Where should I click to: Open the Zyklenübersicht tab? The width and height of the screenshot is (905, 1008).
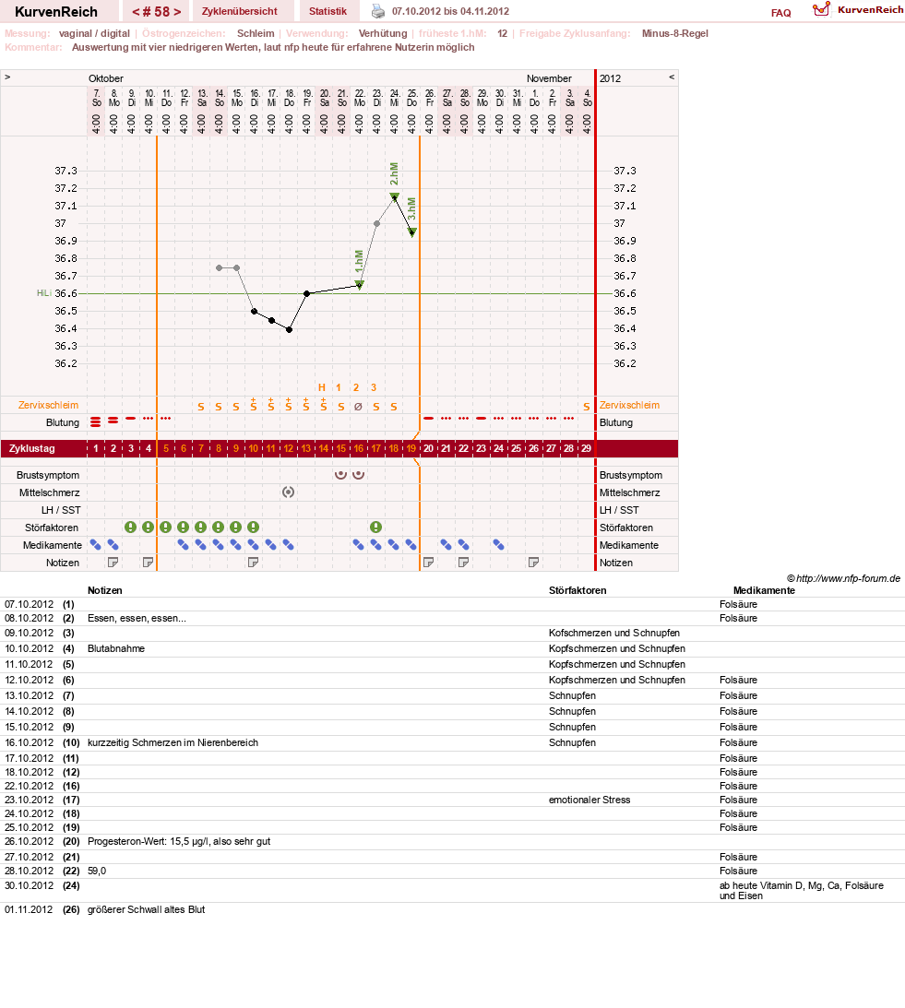[x=239, y=12]
